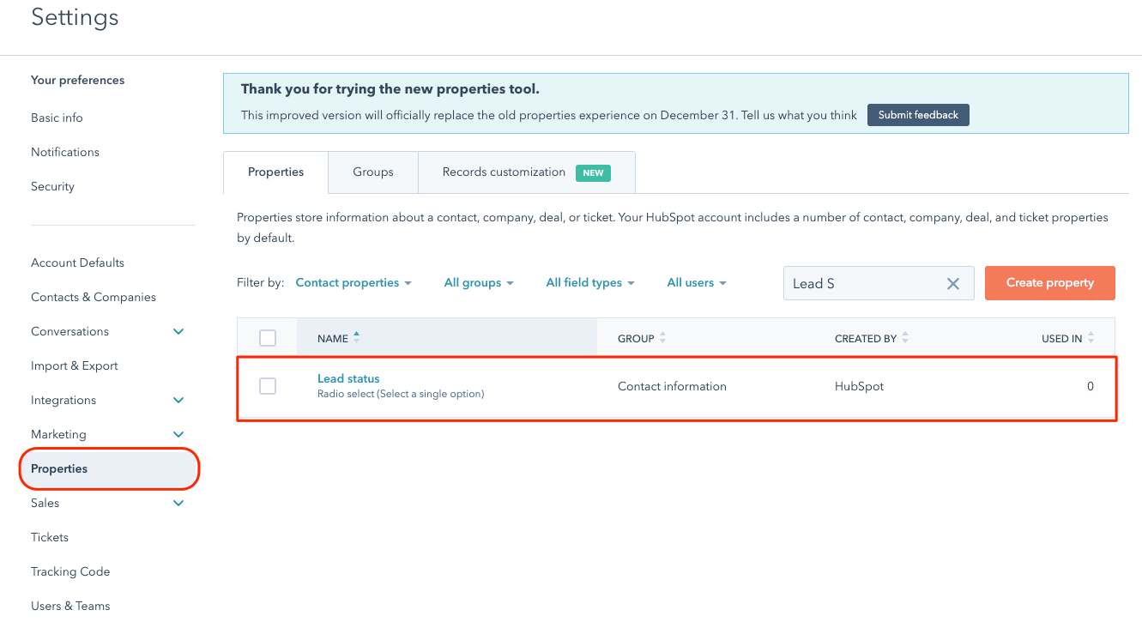The image size is (1142, 634).
Task: Switch to the Groups tab
Action: coord(372,172)
